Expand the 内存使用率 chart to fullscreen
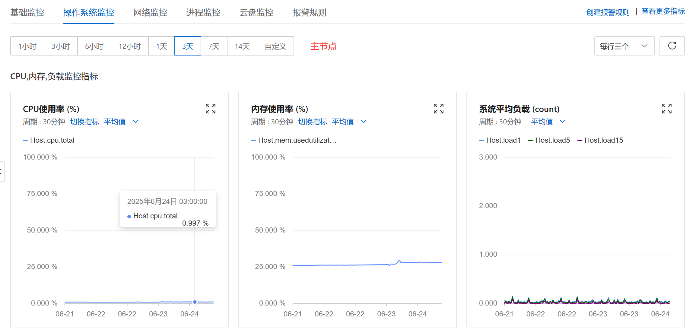 [x=438, y=109]
